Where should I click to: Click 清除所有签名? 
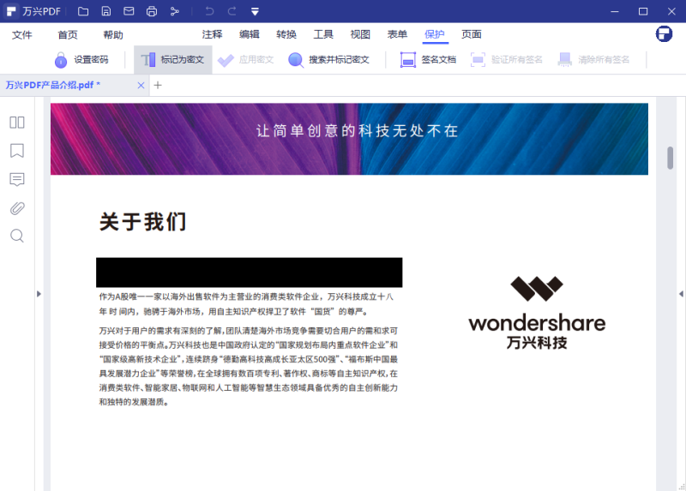[x=593, y=60]
